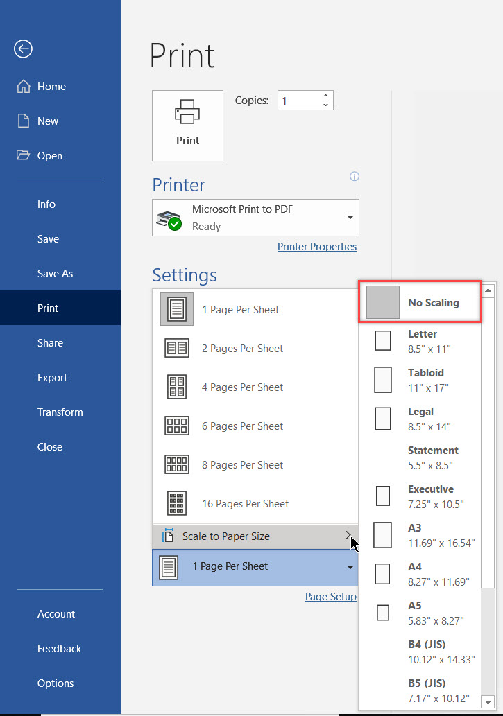Click the Open folder icon
This screenshot has width=503, height=716.
click(x=24, y=155)
